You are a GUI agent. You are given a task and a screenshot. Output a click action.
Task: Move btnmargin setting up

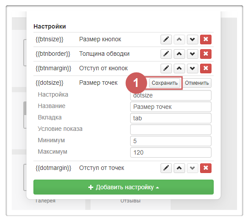179,69
